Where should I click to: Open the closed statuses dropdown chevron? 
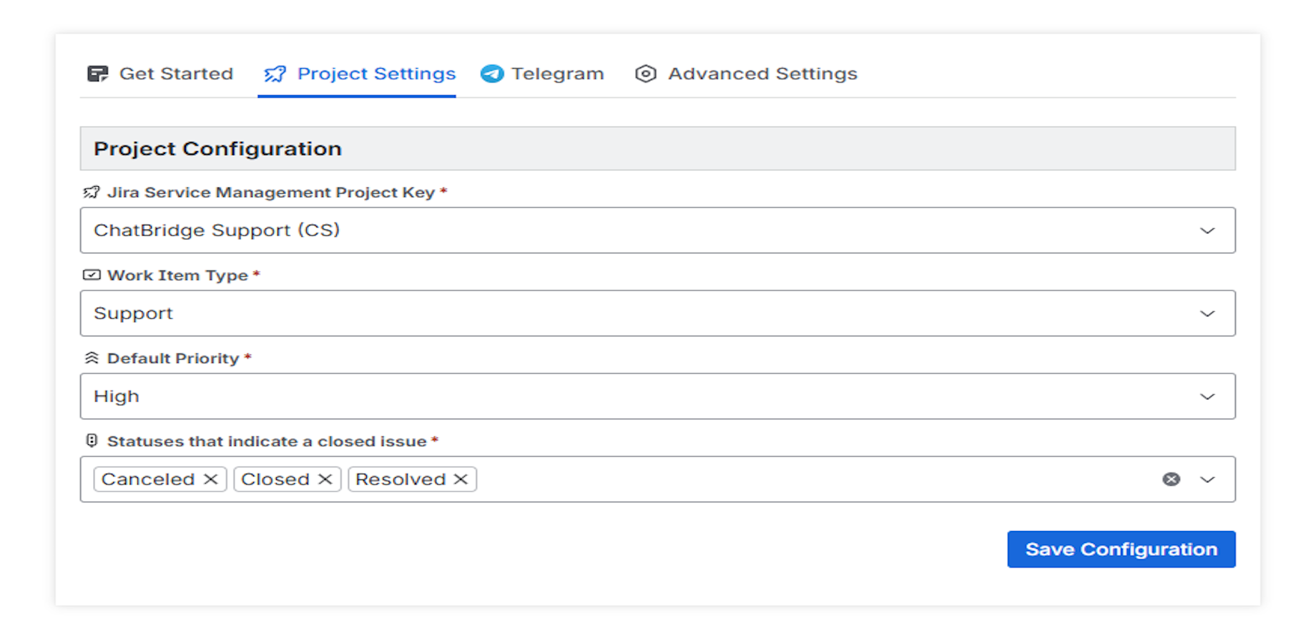tap(1207, 479)
